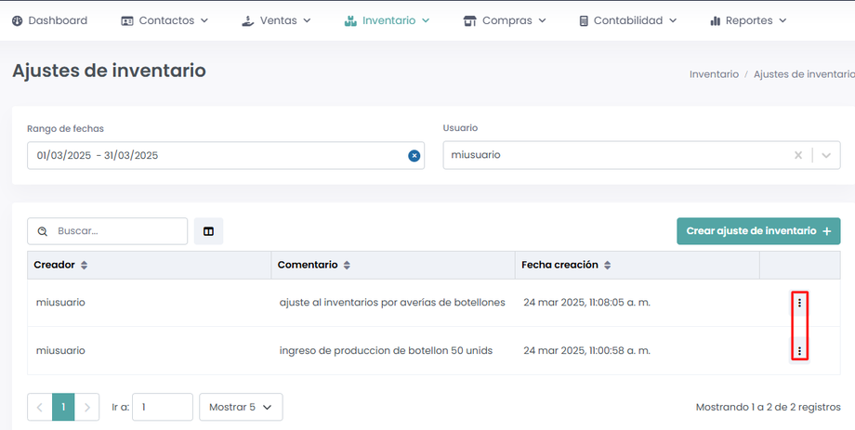Click the Reportes bar chart icon
The height and width of the screenshot is (430, 855).
click(x=716, y=20)
